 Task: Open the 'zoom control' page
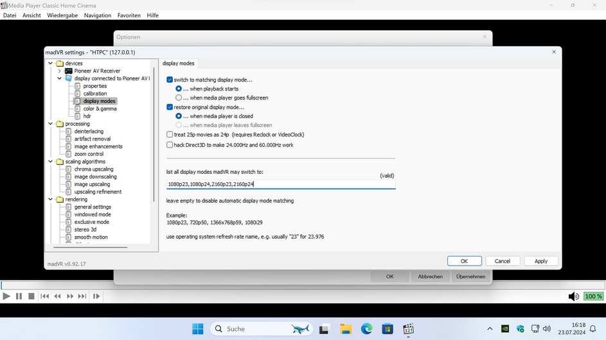tap(89, 154)
